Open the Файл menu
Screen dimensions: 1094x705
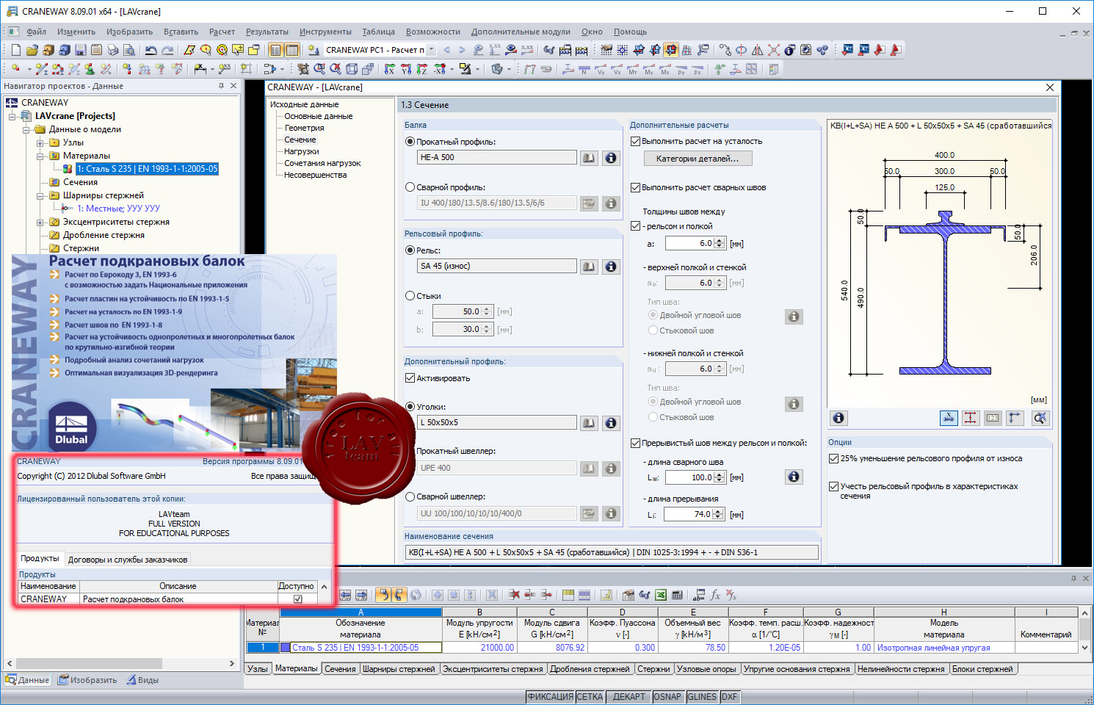[x=36, y=32]
